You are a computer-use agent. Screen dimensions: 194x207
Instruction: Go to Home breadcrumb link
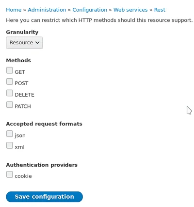click(x=14, y=10)
